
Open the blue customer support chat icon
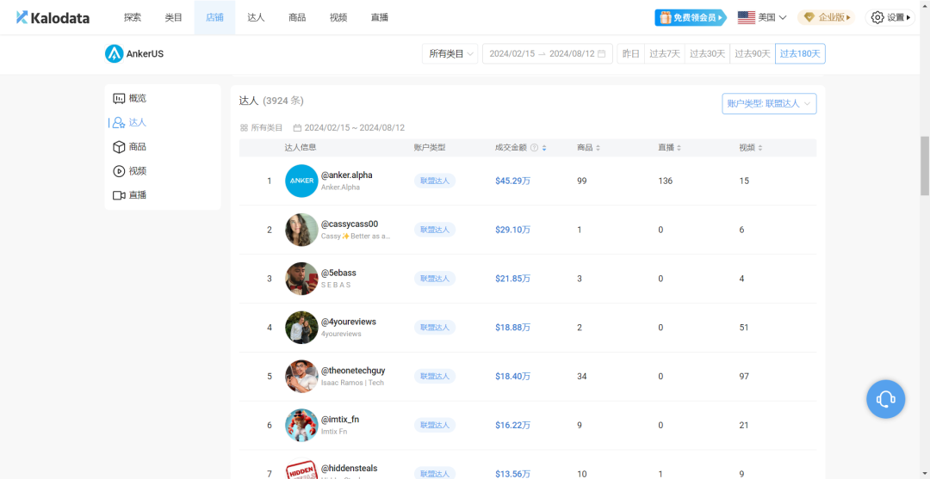(x=885, y=399)
